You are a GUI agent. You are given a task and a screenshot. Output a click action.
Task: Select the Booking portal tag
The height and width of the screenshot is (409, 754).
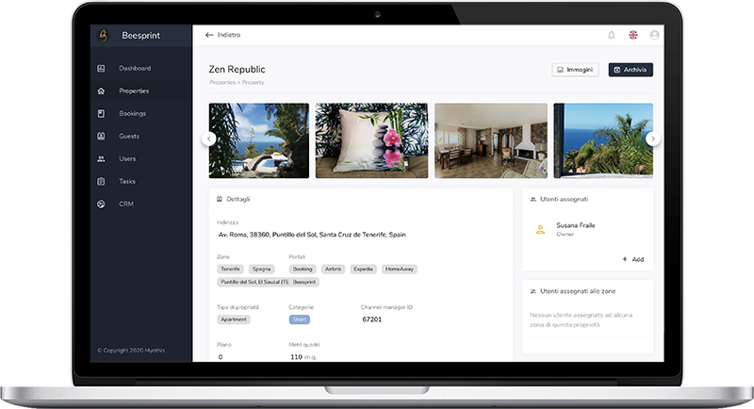pos(303,270)
